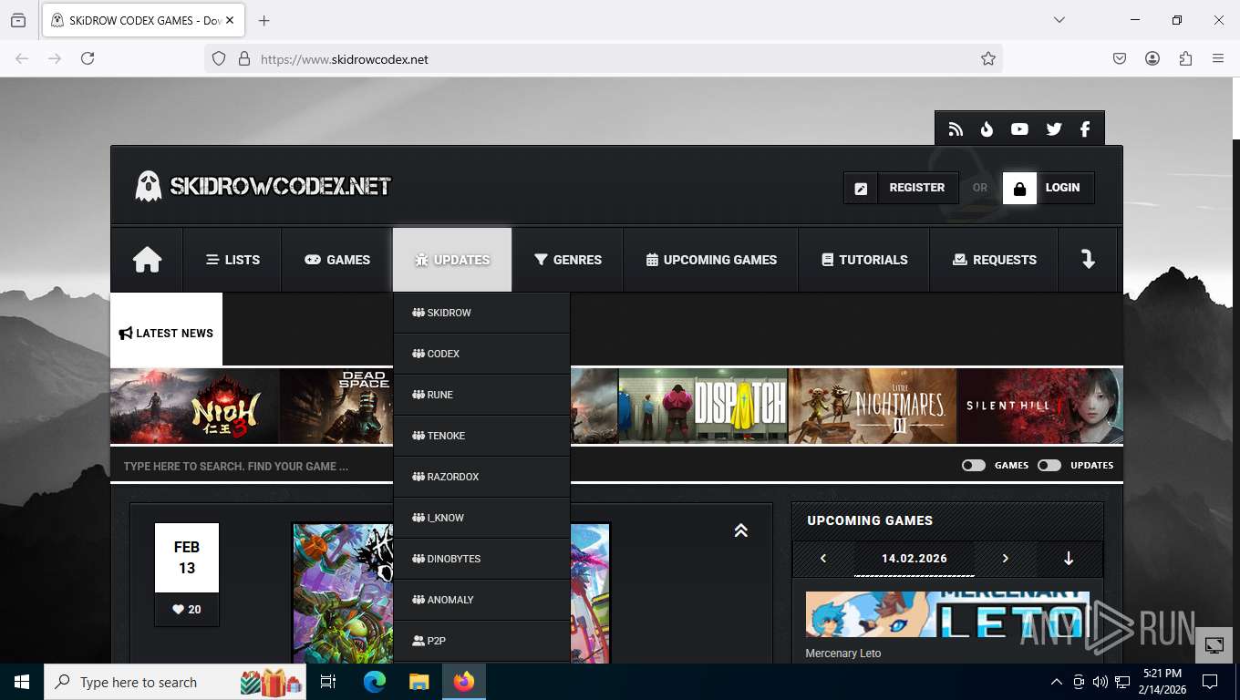The width and height of the screenshot is (1240, 700).
Task: Click the game search field
Action: (x=529, y=466)
